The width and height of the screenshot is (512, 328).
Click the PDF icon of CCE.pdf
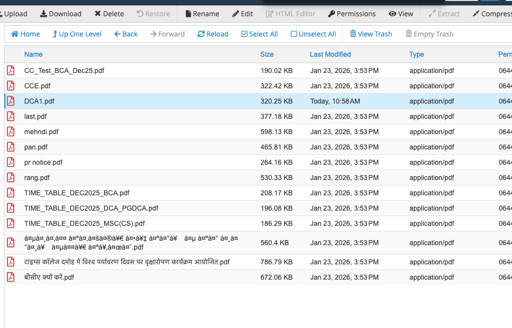10,86
